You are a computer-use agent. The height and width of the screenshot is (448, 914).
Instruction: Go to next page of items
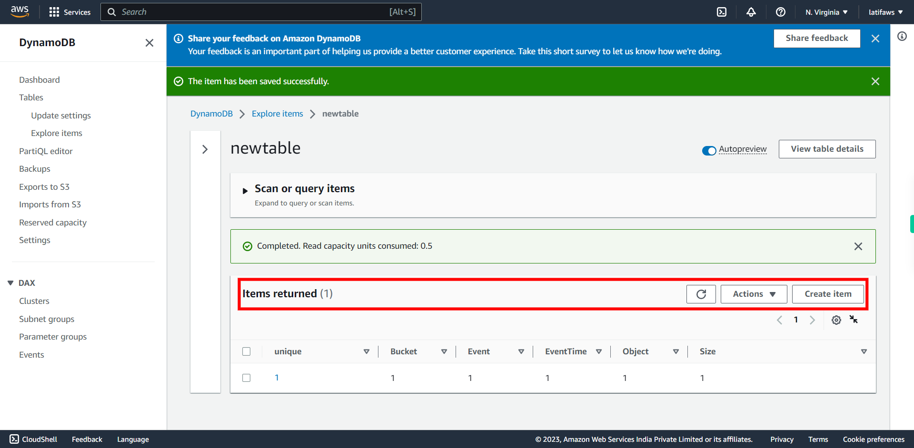812,320
